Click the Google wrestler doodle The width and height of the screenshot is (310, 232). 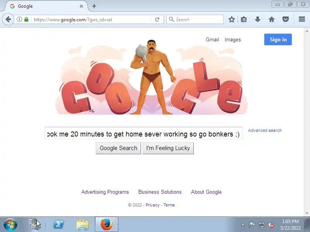tap(152, 77)
